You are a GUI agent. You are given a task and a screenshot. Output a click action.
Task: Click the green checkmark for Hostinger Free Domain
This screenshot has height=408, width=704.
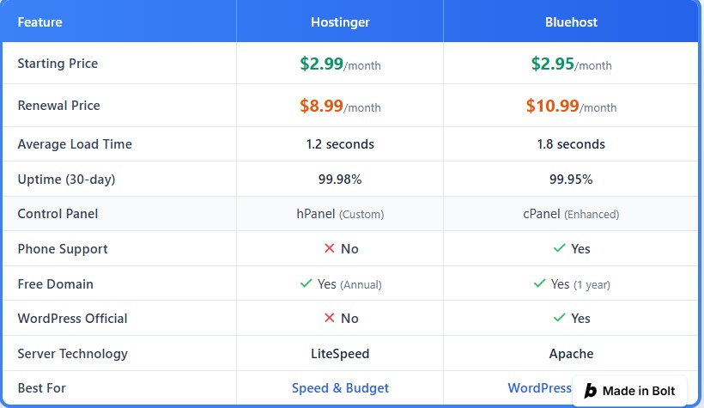(x=306, y=283)
